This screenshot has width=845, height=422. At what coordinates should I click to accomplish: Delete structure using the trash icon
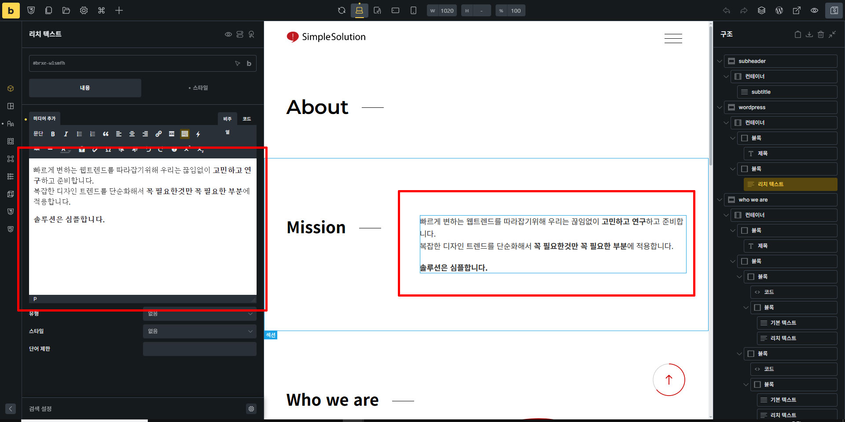(x=820, y=34)
